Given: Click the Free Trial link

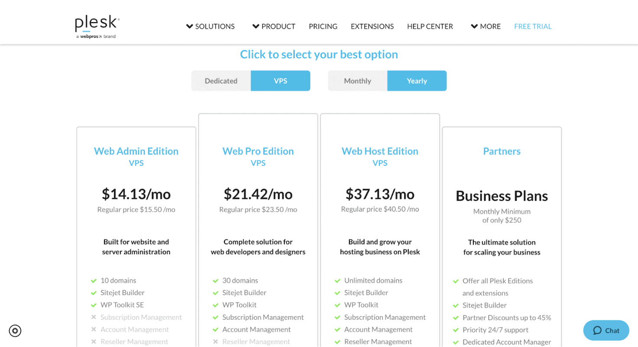Looking at the screenshot, I should [x=533, y=26].
